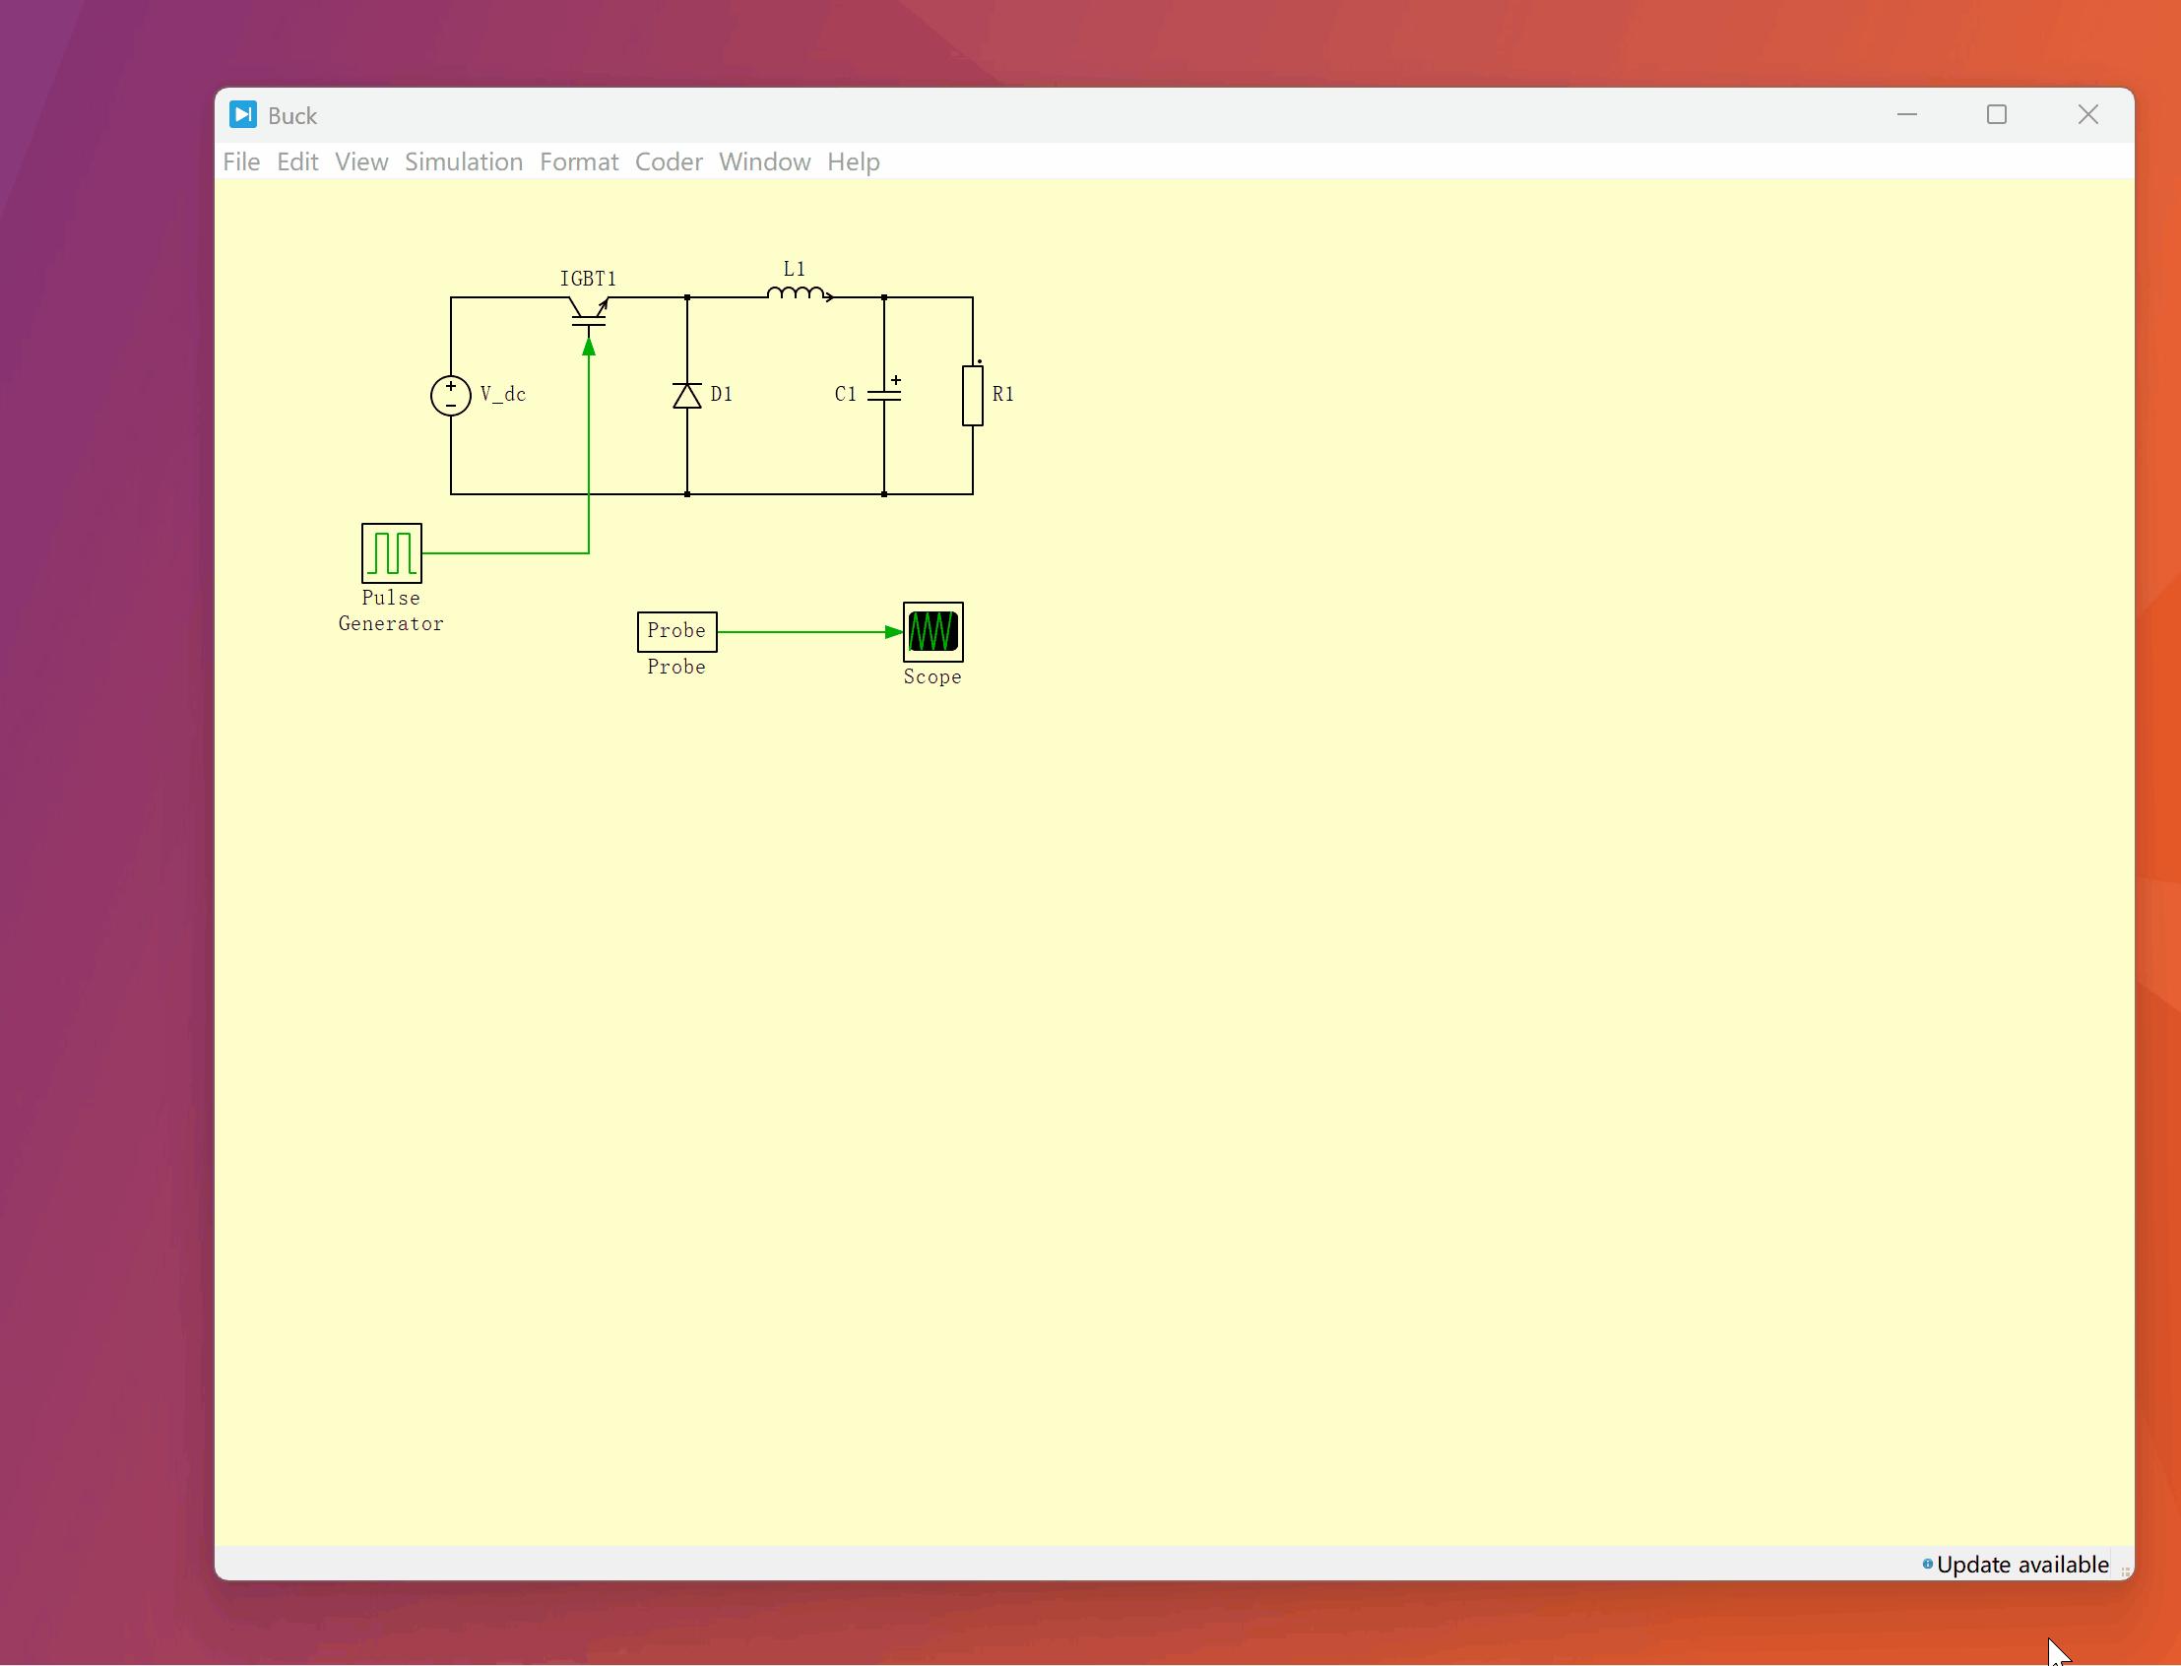Image resolution: width=2181 pixels, height=1666 pixels.
Task: Click the C1 capacitor component
Action: pyautogui.click(x=883, y=395)
